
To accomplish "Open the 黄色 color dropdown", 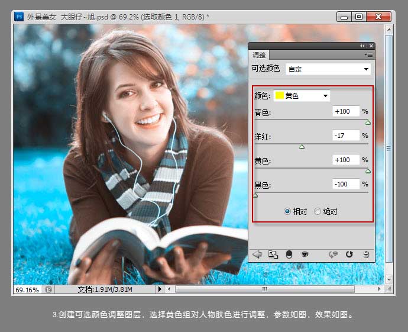I will point(302,95).
